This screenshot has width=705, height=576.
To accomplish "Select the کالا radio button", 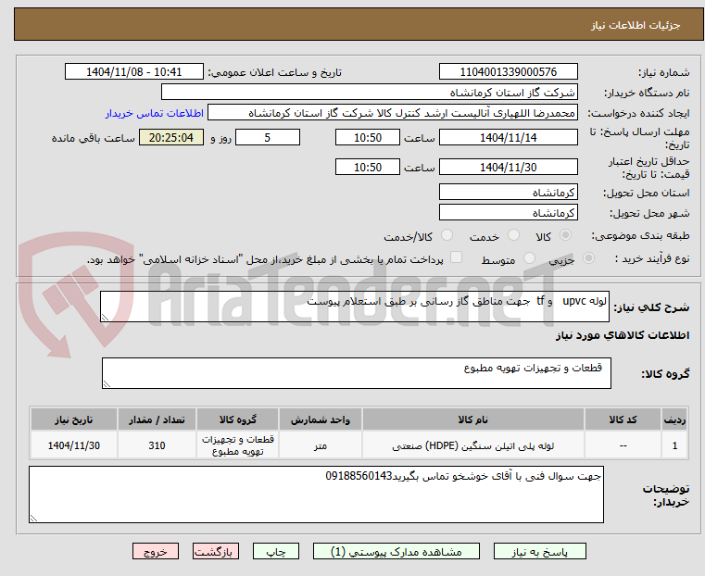I will pyautogui.click(x=566, y=235).
